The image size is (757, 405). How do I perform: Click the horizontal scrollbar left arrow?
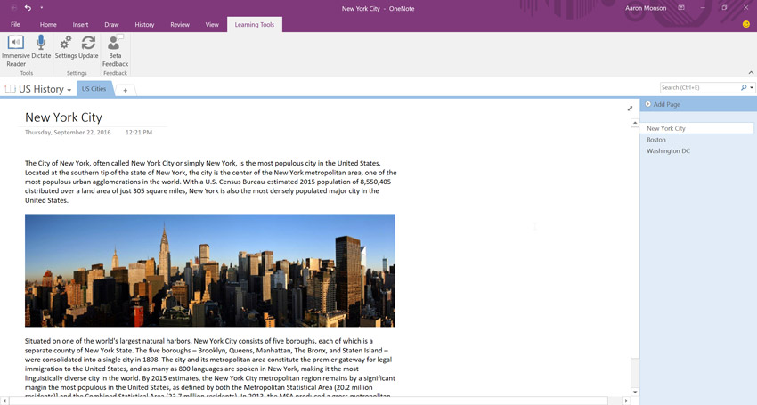point(4,401)
